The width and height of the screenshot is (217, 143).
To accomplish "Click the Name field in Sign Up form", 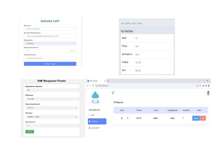I will point(50,29).
